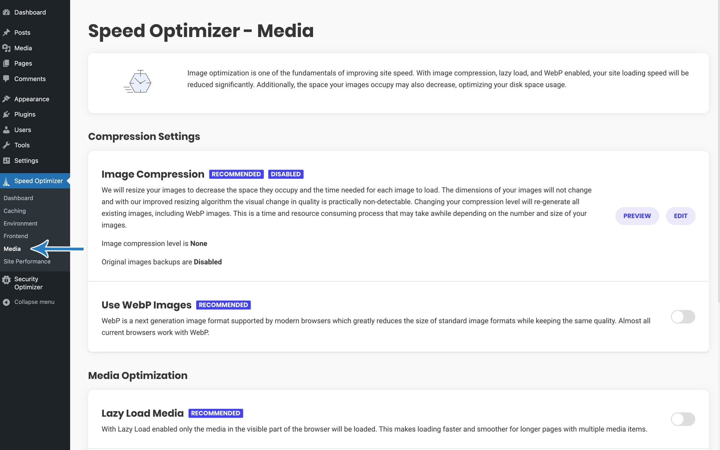Click the Pages menu item
Screen dimensions: 720x450
(x=23, y=63)
